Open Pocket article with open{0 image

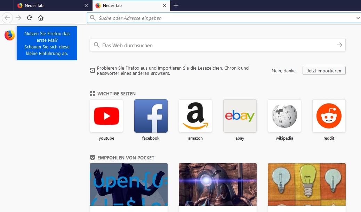click(x=129, y=184)
